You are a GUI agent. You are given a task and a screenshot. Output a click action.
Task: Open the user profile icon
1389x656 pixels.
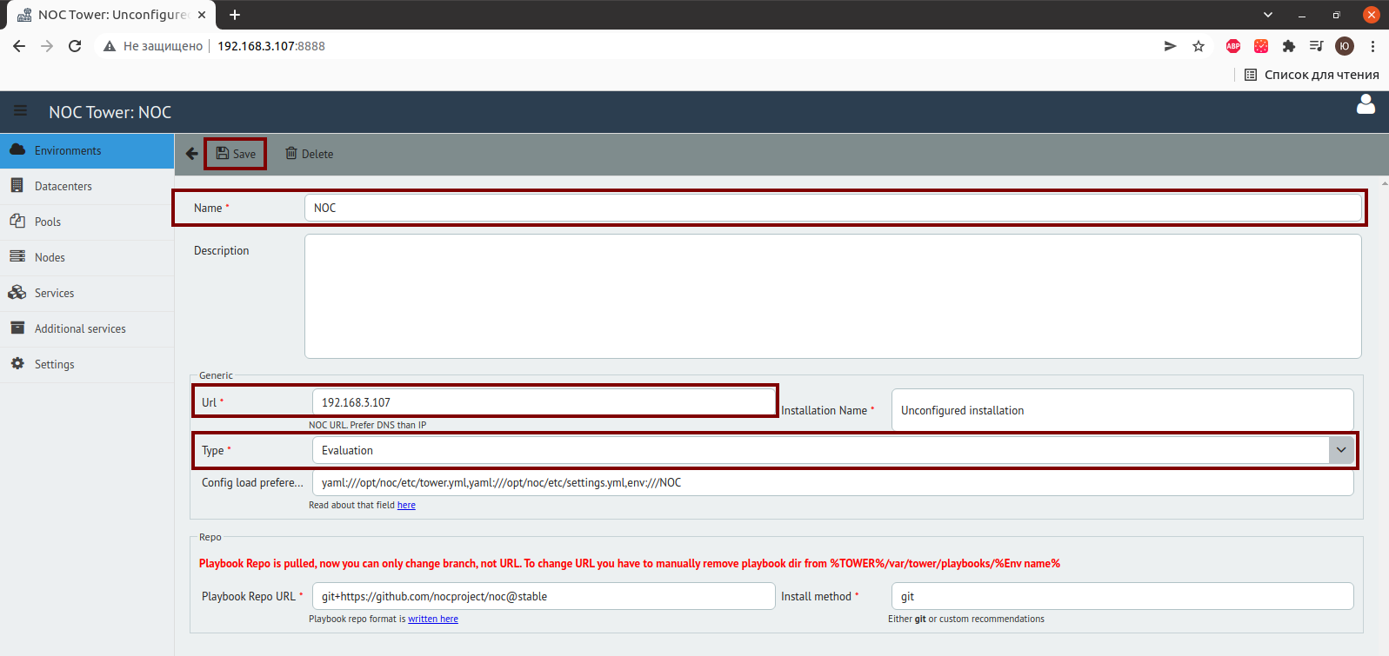pyautogui.click(x=1366, y=104)
